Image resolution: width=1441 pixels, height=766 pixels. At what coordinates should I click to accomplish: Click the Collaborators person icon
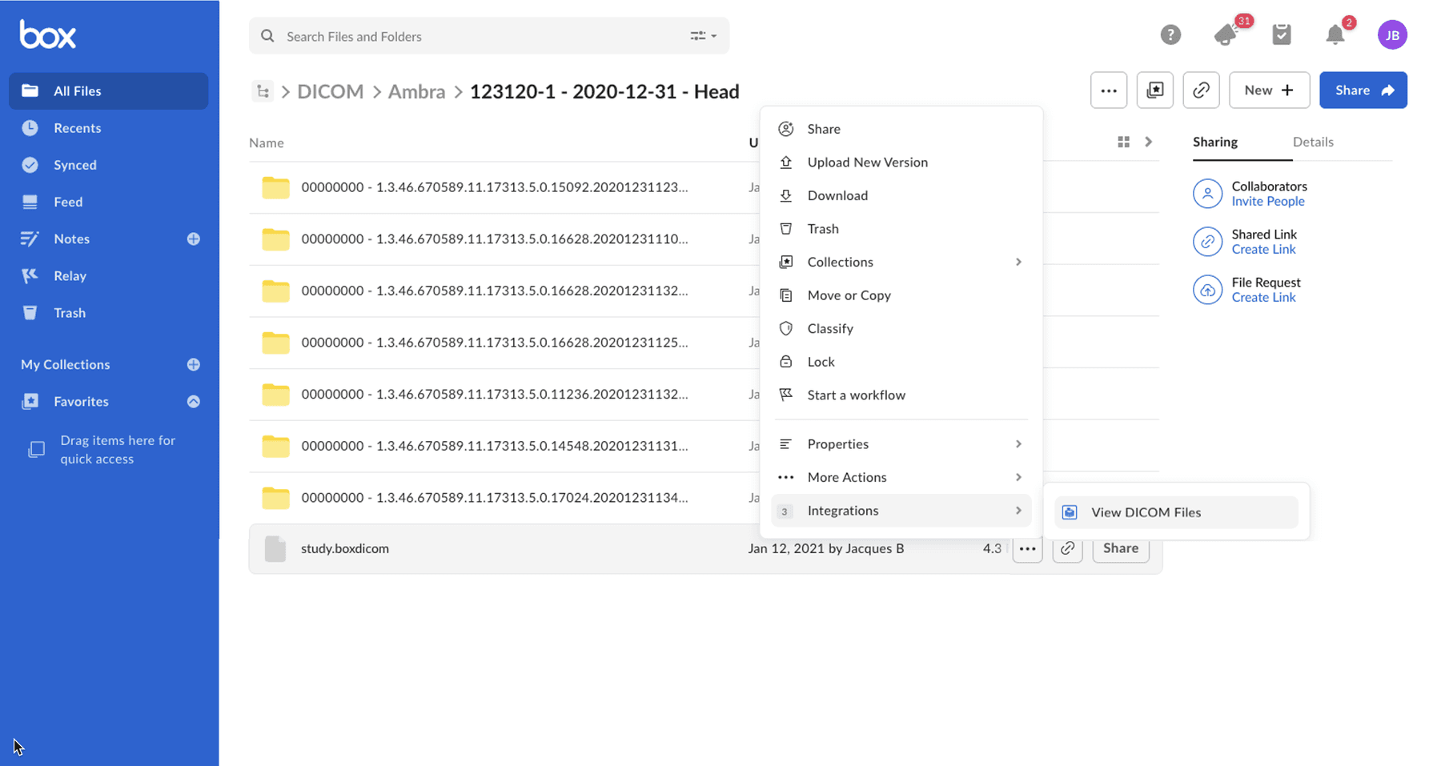pyautogui.click(x=1208, y=194)
